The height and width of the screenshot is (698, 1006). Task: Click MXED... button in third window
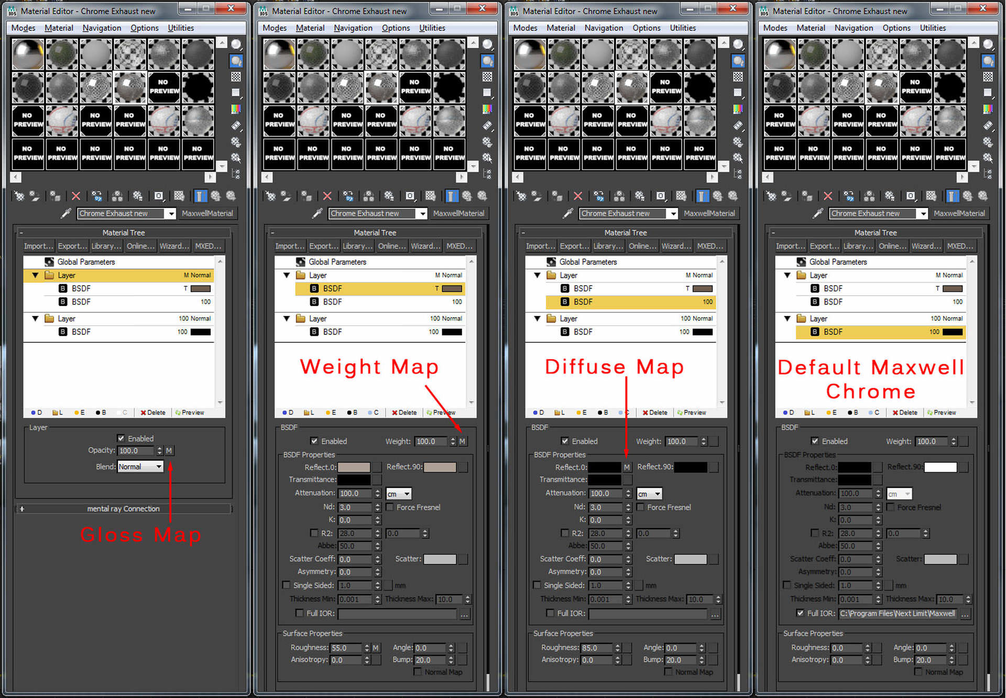710,246
